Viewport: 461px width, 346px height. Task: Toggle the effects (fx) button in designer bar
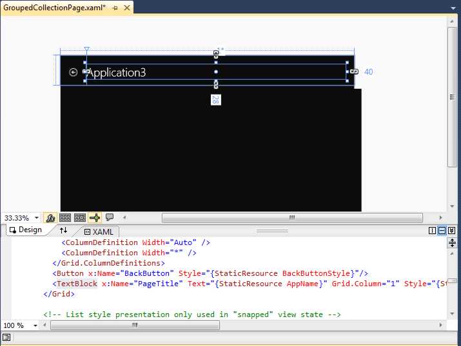point(50,218)
